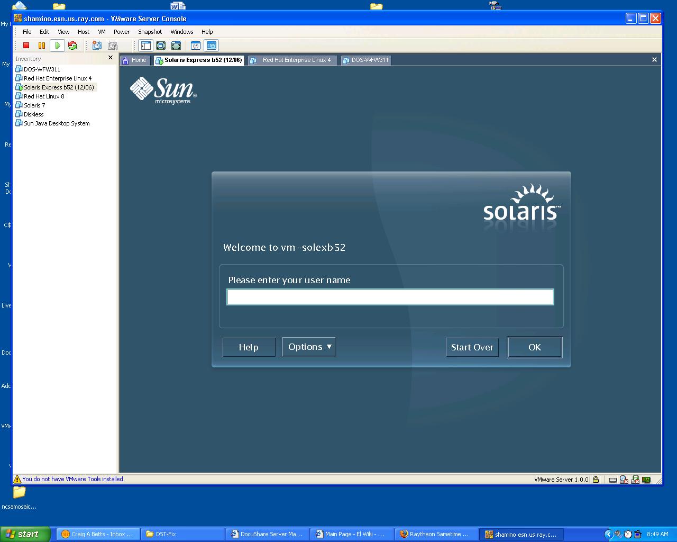Click the network computer tray icon
Image resolution: width=677 pixels, height=542 pixels.
click(637, 534)
